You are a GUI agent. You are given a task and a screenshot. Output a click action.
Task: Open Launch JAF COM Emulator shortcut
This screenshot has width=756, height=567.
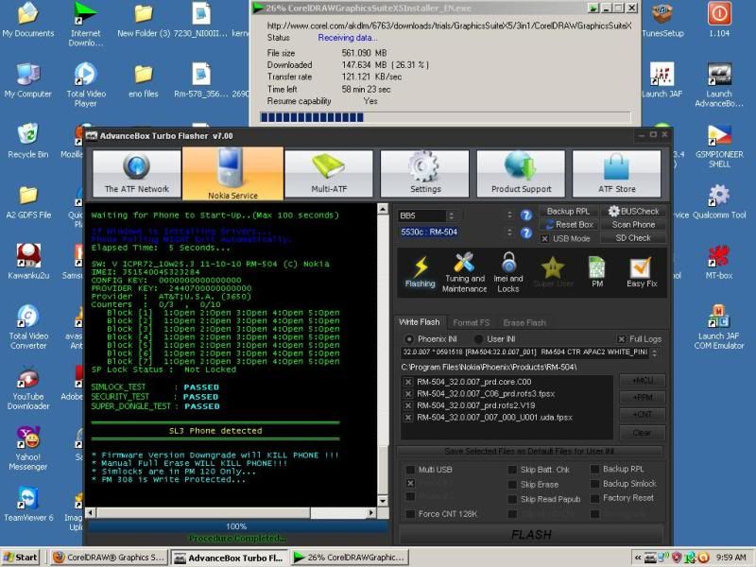[718, 327]
